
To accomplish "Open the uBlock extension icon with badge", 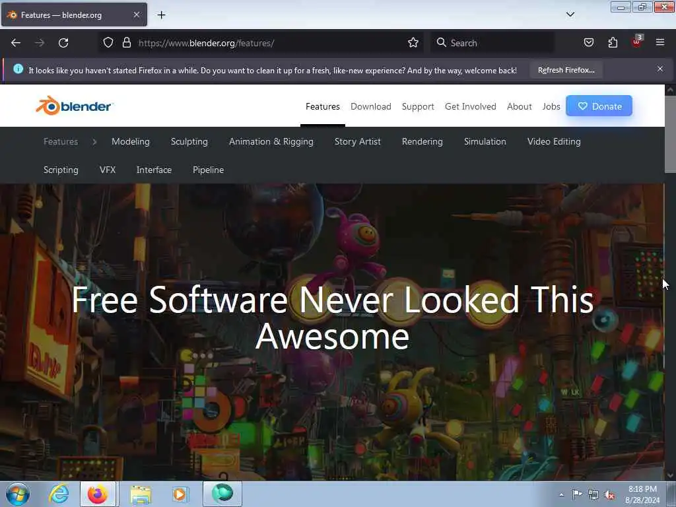I will [x=637, y=42].
